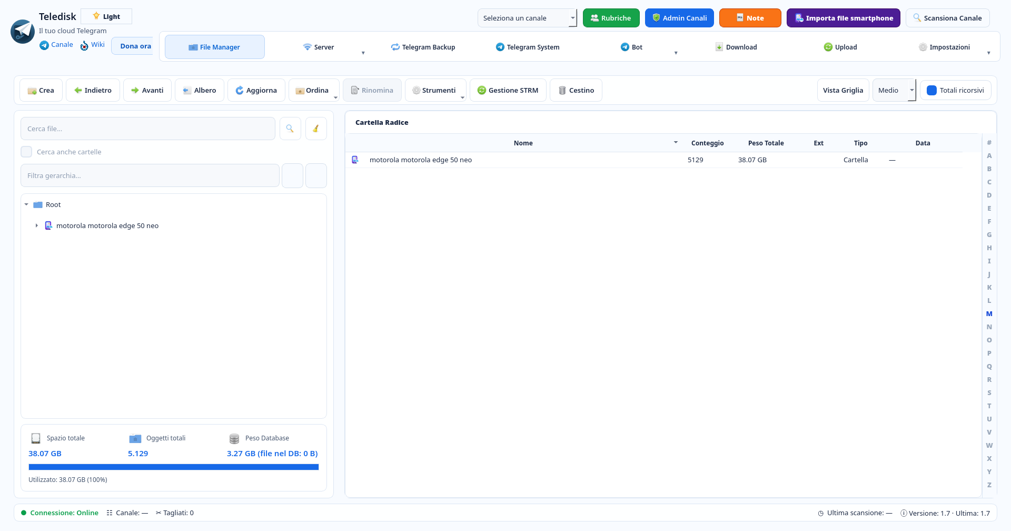This screenshot has height=531, width=1011.
Task: Click the Teledisk paper plane logo
Action: tap(23, 32)
